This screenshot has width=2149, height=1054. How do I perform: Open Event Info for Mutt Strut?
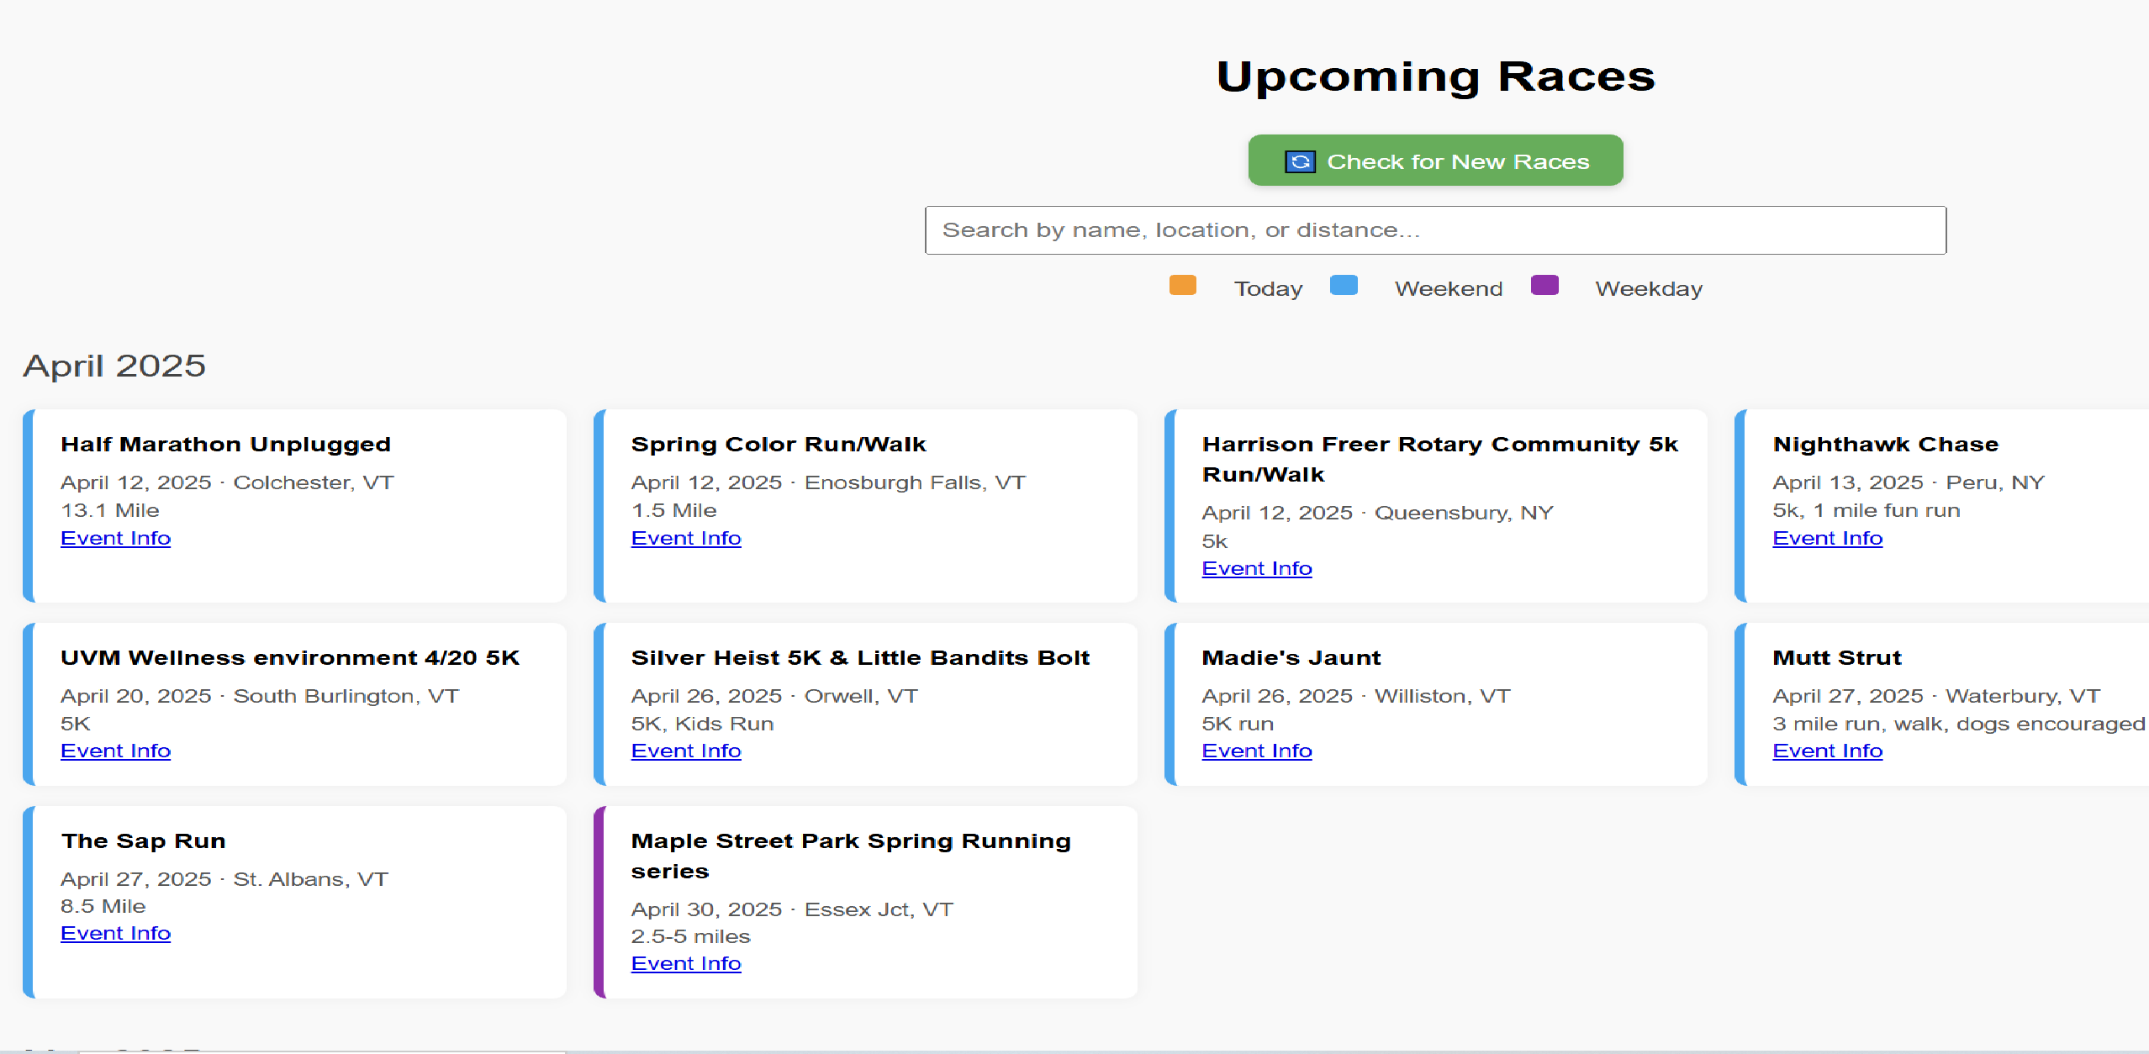1828,751
